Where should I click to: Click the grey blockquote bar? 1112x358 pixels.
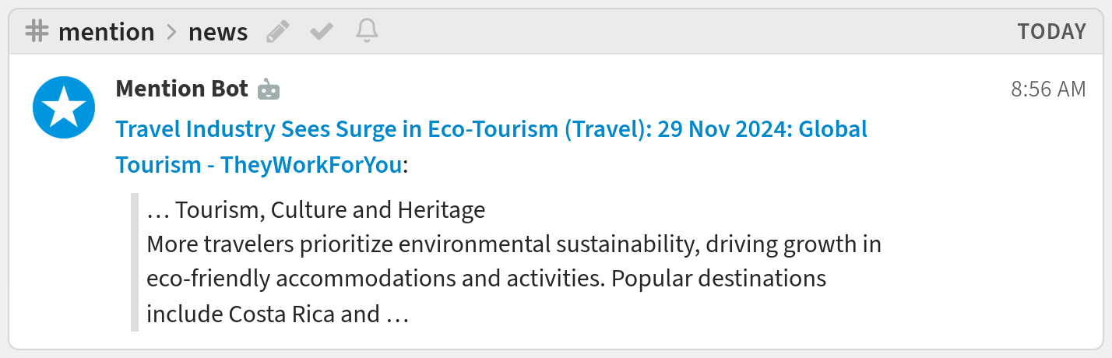135,262
